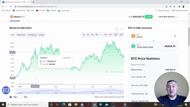
Task: Open the Windows Start menu
Action: (x=3, y=104)
